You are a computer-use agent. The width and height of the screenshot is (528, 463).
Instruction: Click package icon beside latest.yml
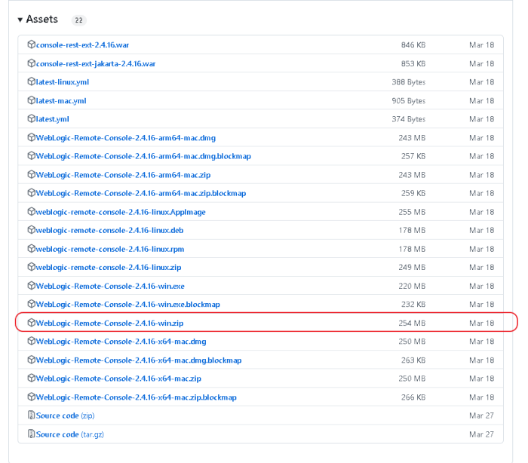tap(32, 118)
